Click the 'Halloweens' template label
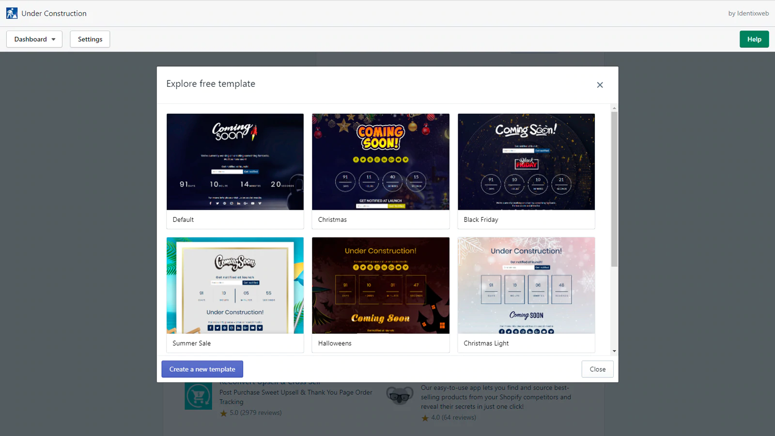Viewport: 775px width, 436px height. pos(335,343)
